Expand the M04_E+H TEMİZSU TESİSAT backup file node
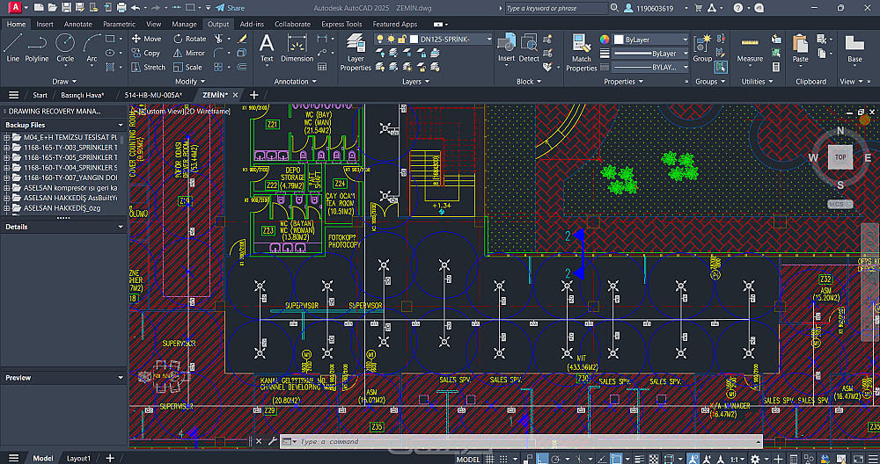 click(x=7, y=138)
